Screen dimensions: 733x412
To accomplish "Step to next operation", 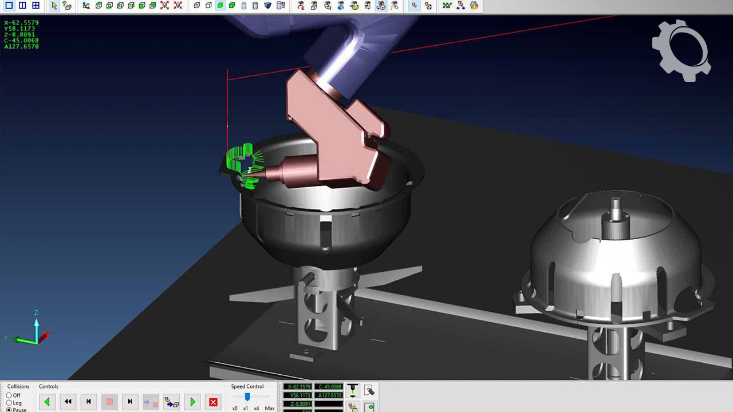I will tap(130, 402).
